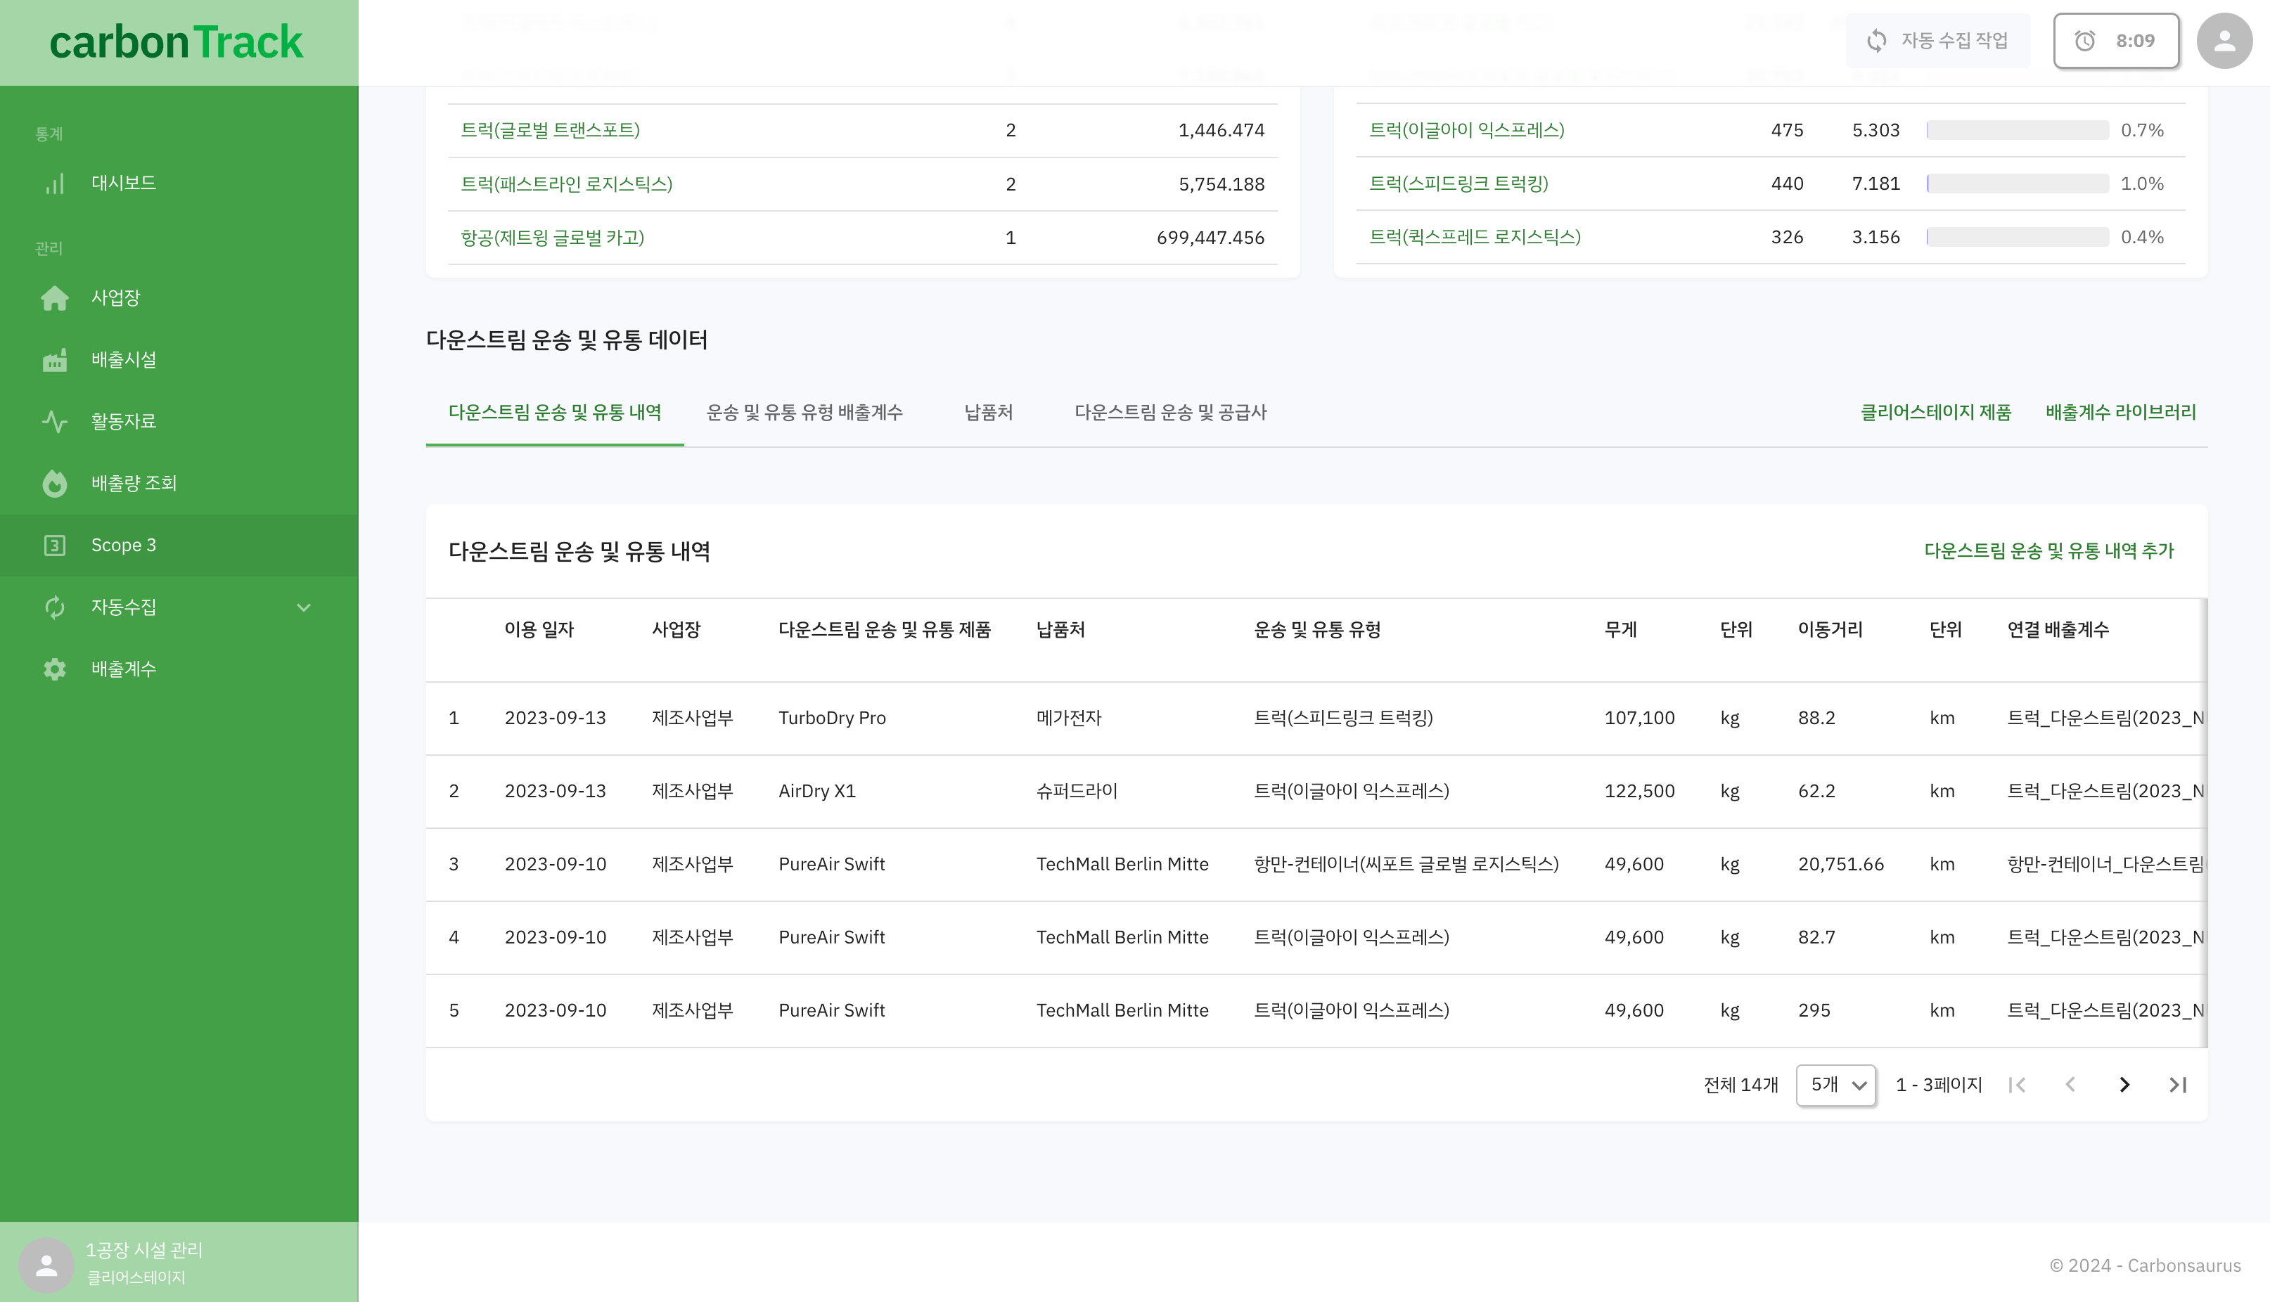The width and height of the screenshot is (2270, 1302).
Task: Expand the 자동수집 sidebar submenu chevron
Action: pyautogui.click(x=304, y=607)
